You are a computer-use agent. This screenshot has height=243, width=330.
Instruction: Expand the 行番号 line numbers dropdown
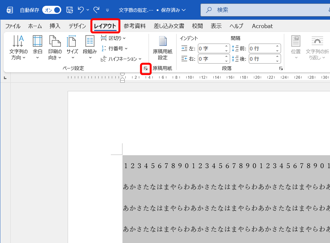[114, 48]
